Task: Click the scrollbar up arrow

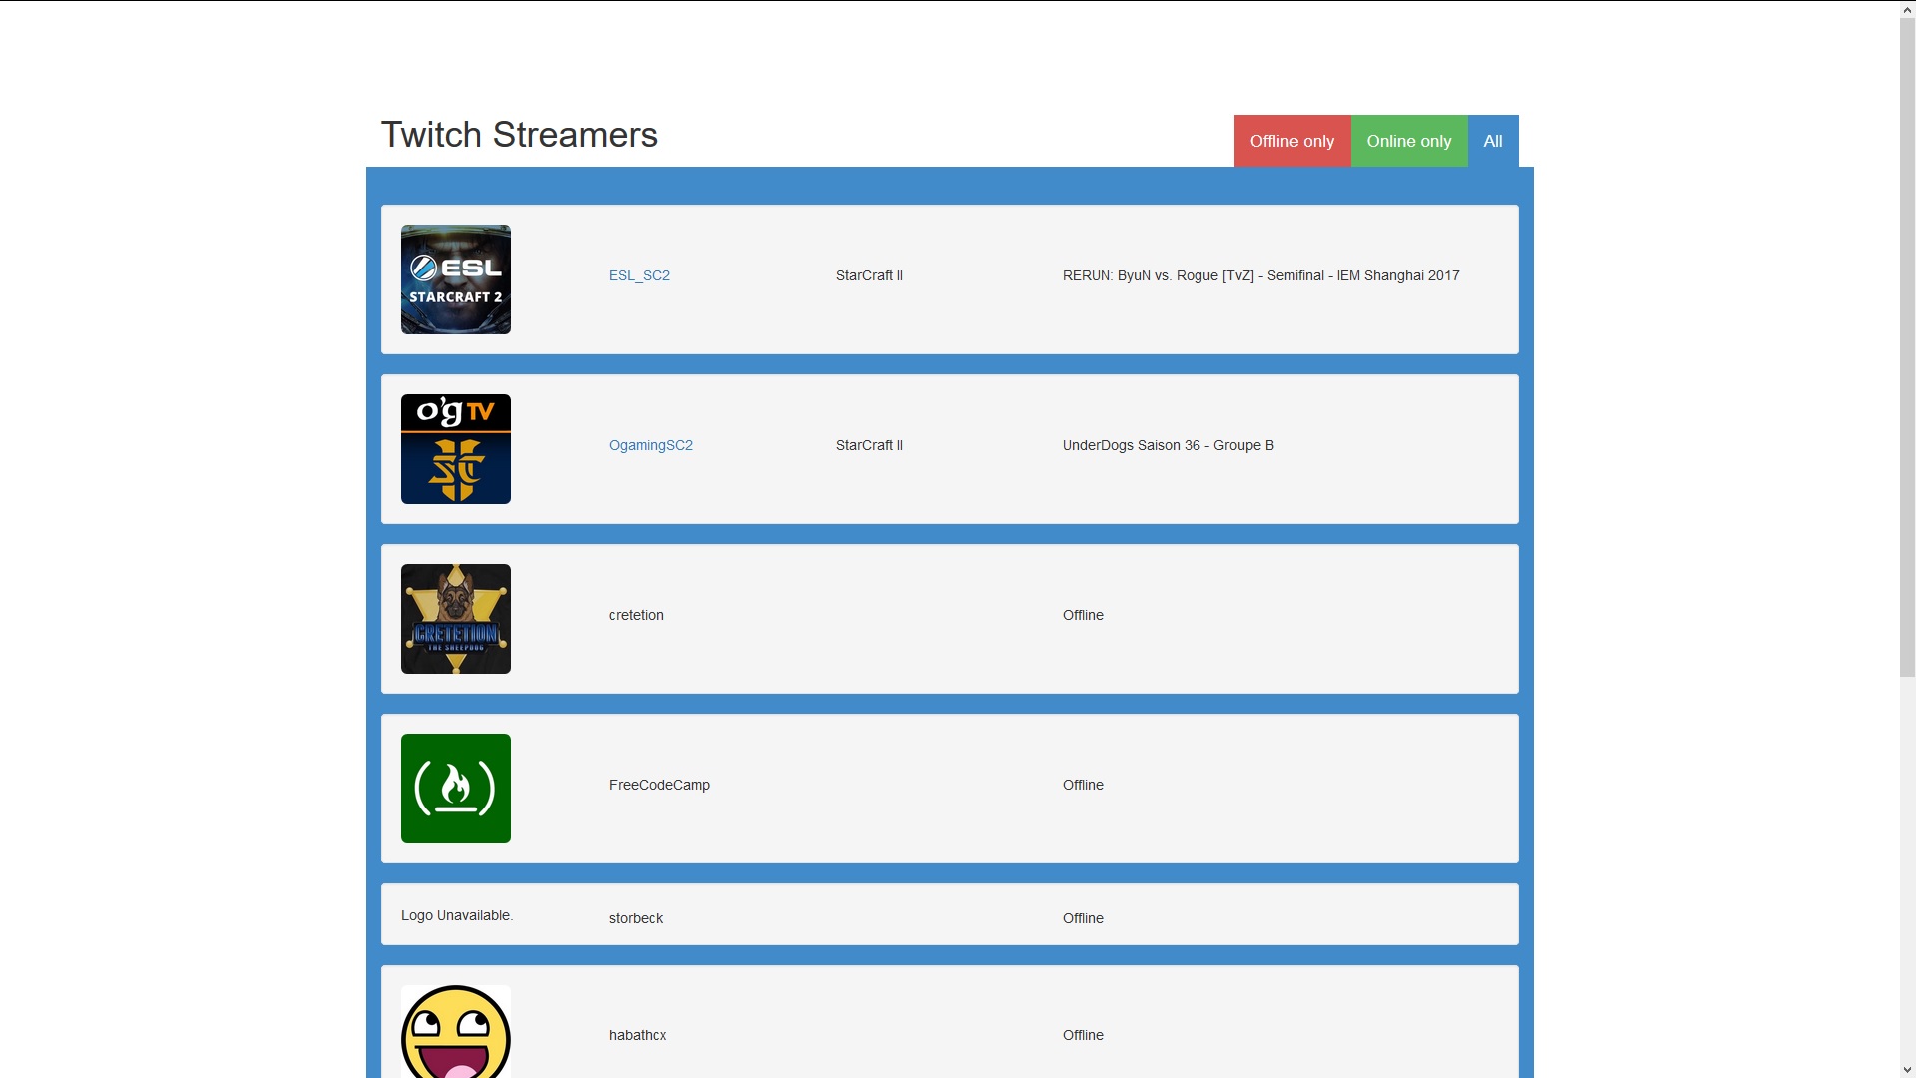Action: pos(1907,9)
